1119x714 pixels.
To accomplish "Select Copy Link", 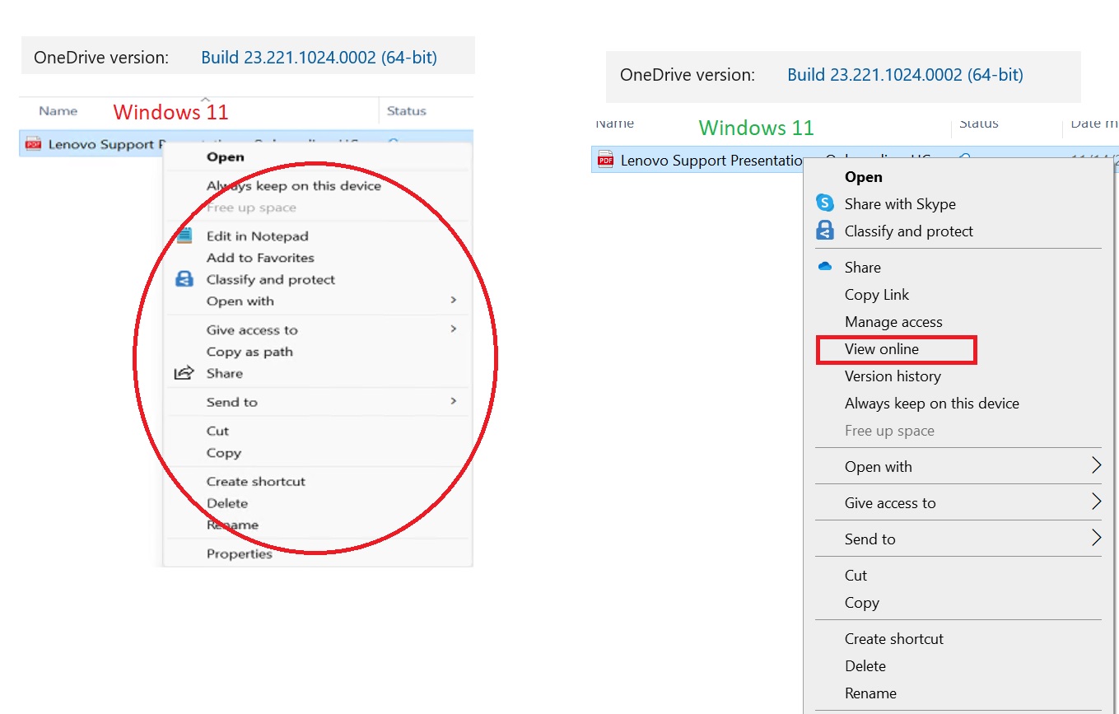I will click(x=877, y=294).
